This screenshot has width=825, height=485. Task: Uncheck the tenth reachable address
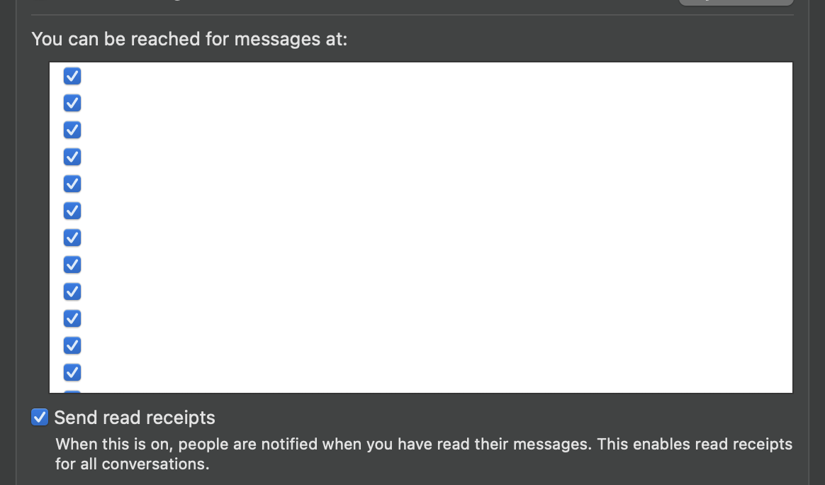tap(72, 318)
